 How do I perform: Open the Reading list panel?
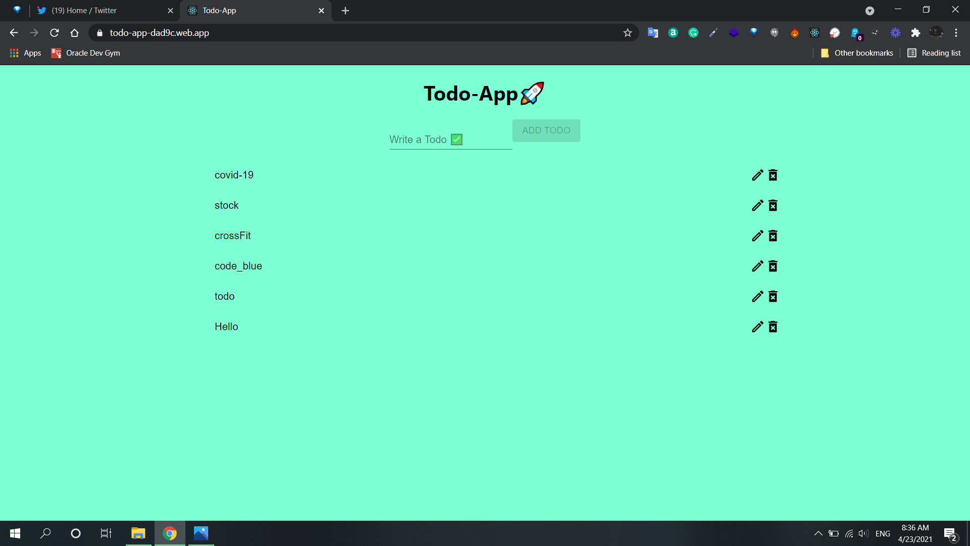(x=934, y=53)
